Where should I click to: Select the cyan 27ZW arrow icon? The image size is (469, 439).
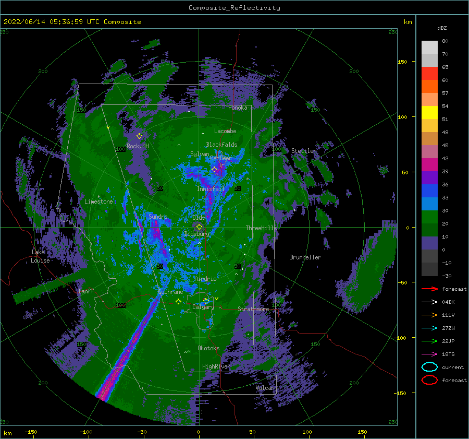click(429, 328)
